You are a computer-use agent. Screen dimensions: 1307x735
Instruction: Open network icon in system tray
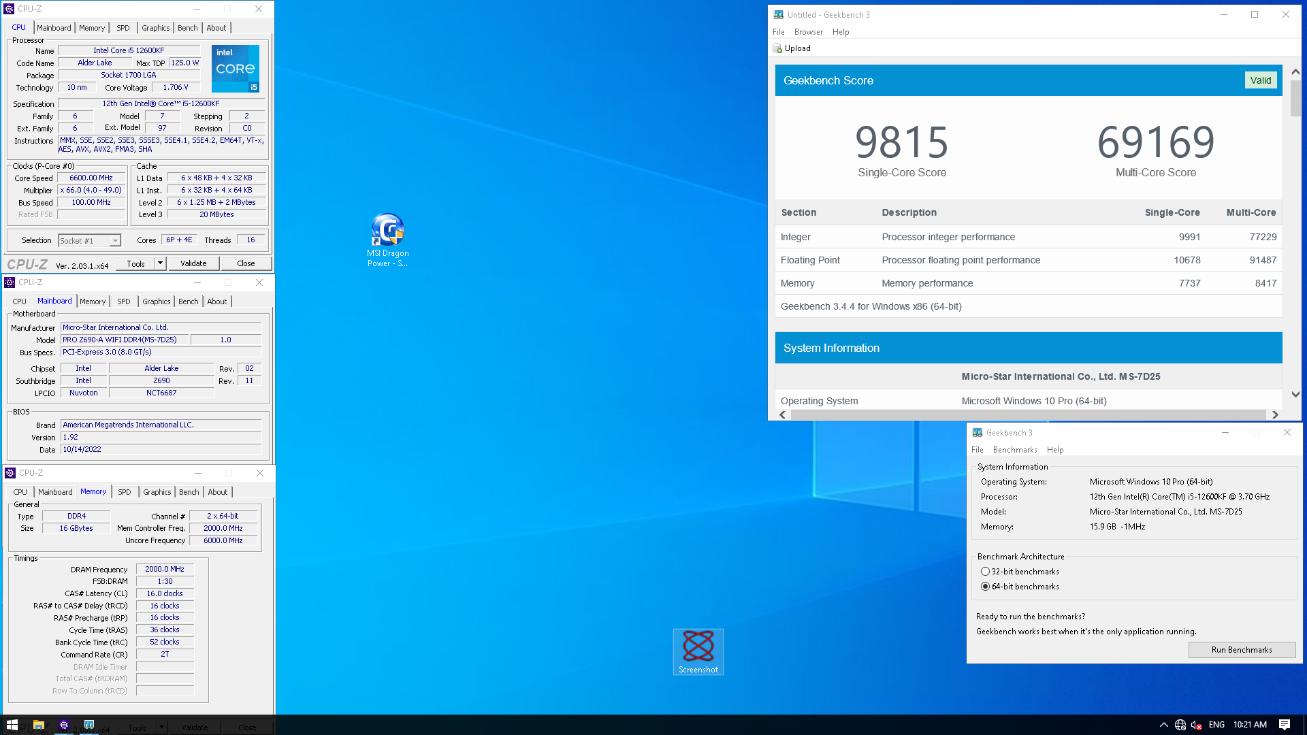point(1180,725)
